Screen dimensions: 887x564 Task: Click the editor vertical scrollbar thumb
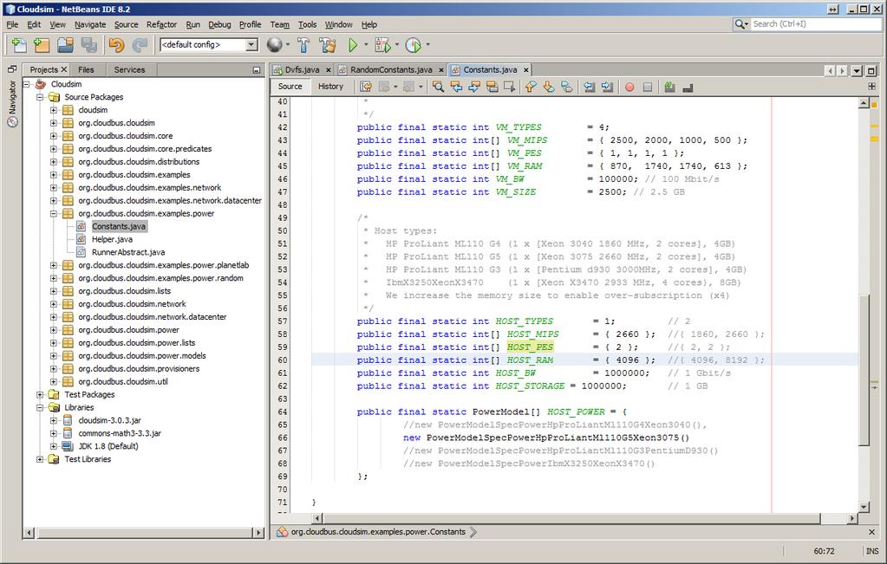coord(864,372)
